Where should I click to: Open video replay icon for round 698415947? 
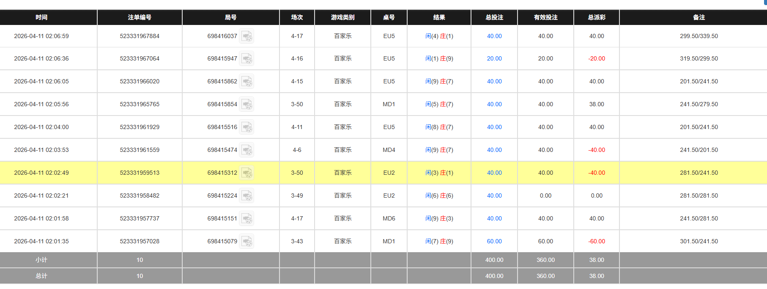[247, 59]
